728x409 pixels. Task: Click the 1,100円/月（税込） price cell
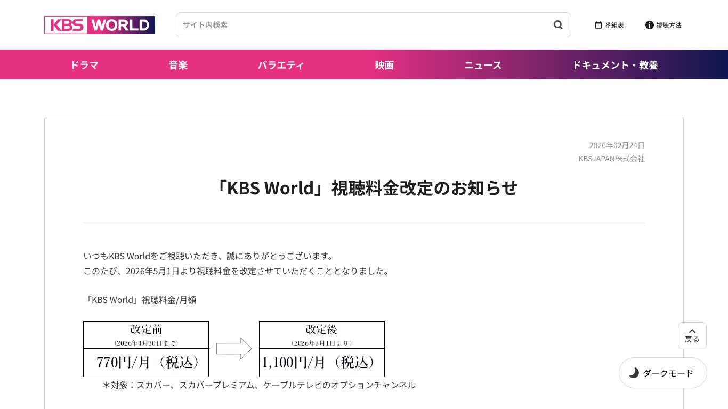[322, 363]
